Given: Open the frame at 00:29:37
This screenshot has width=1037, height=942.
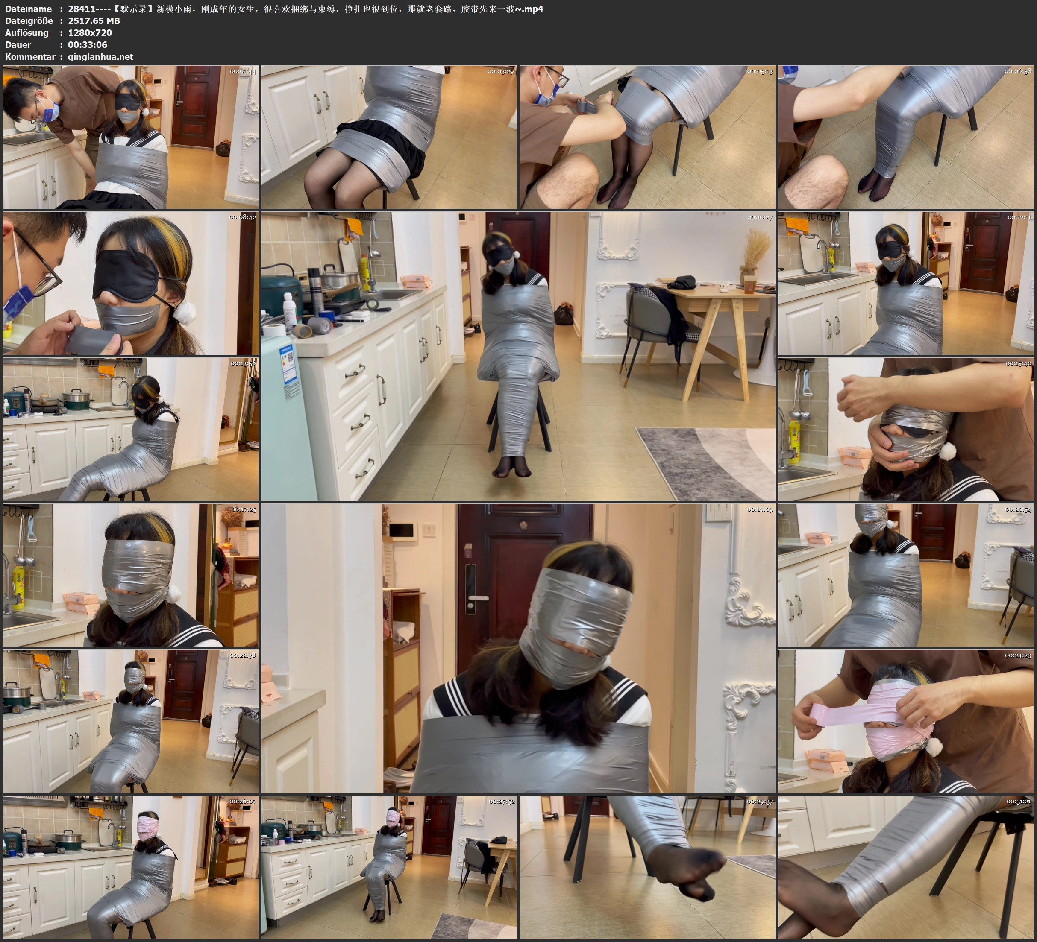Looking at the screenshot, I should [647, 867].
